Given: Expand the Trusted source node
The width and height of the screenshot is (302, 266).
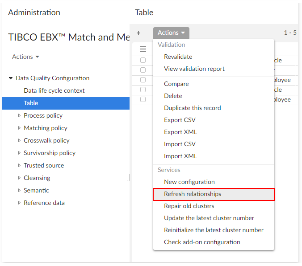Looking at the screenshot, I should click(x=19, y=165).
